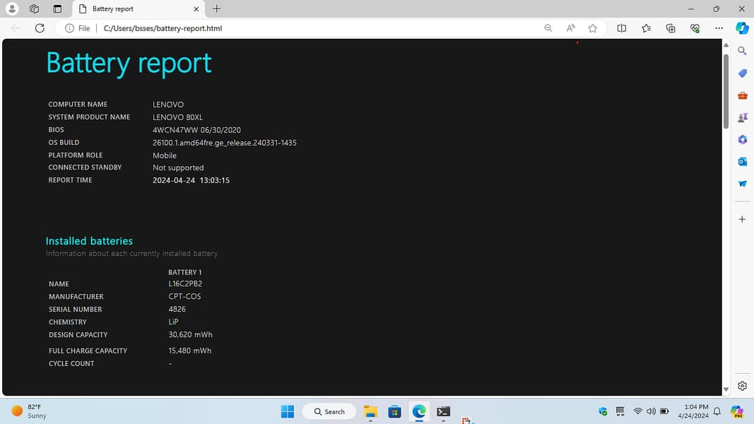This screenshot has width=754, height=424.
Task: Open the Copilot sidebar icon
Action: click(742, 28)
